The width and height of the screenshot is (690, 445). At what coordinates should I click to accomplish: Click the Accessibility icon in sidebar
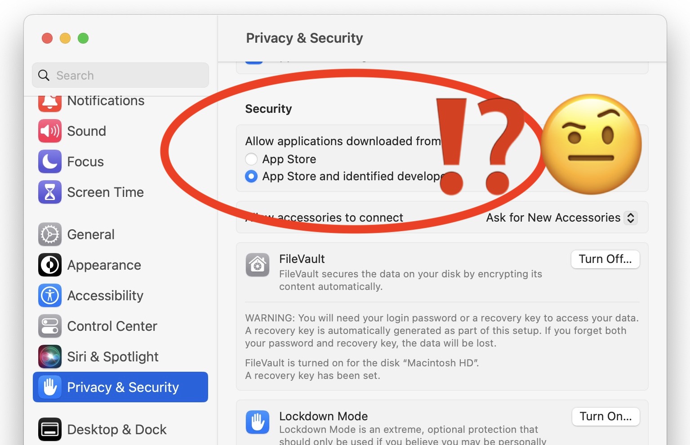point(50,295)
